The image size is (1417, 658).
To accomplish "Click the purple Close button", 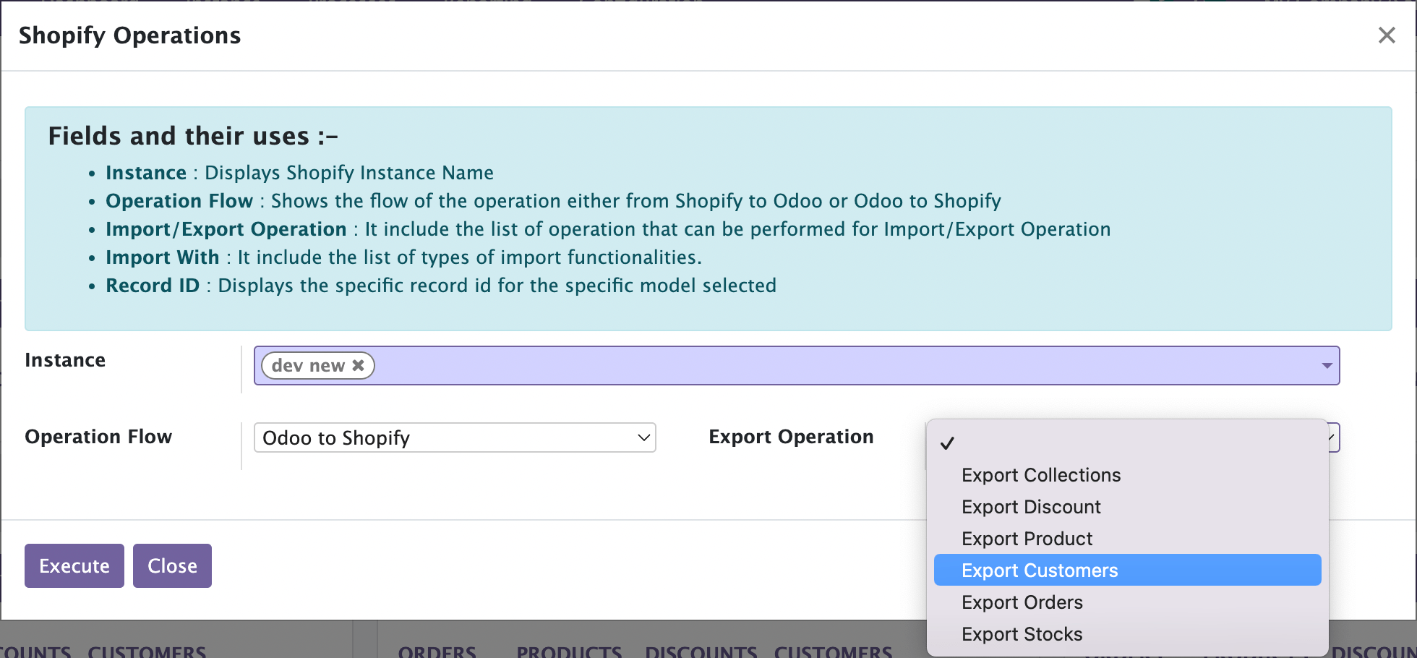I will click(172, 566).
